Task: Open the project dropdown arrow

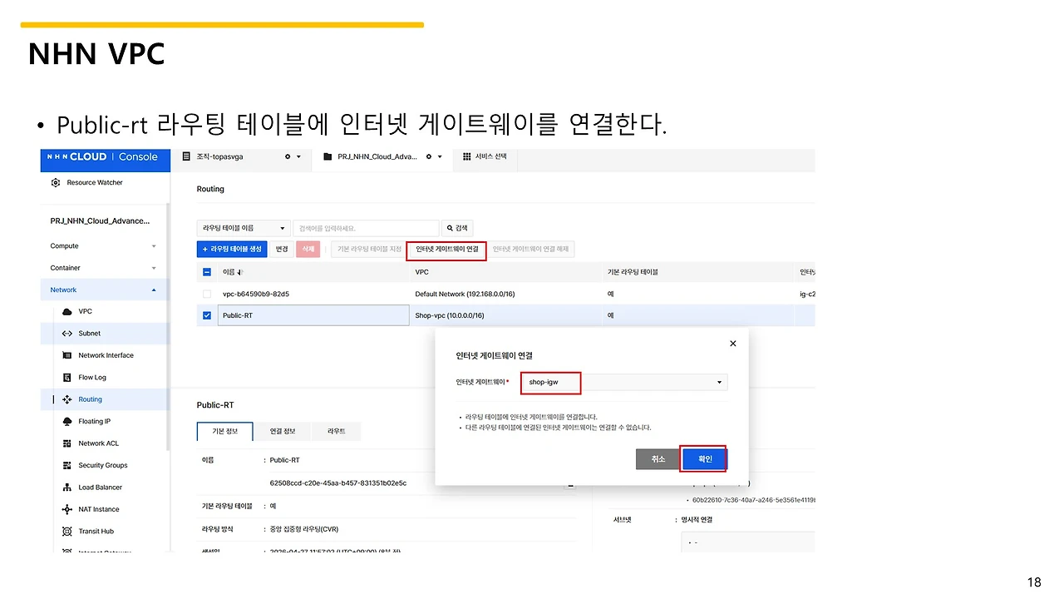Action: coord(441,156)
